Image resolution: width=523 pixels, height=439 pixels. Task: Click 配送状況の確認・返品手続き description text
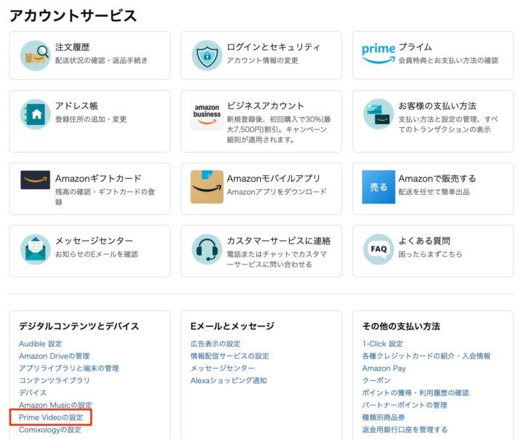102,60
